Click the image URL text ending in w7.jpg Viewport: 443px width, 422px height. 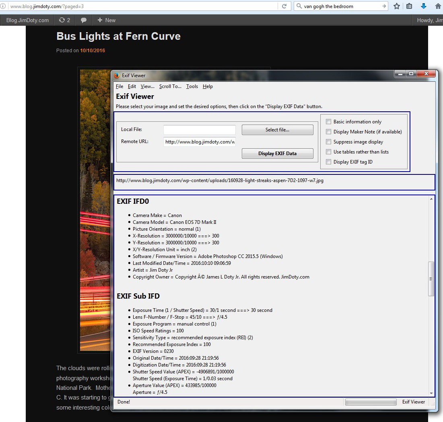click(x=220, y=180)
